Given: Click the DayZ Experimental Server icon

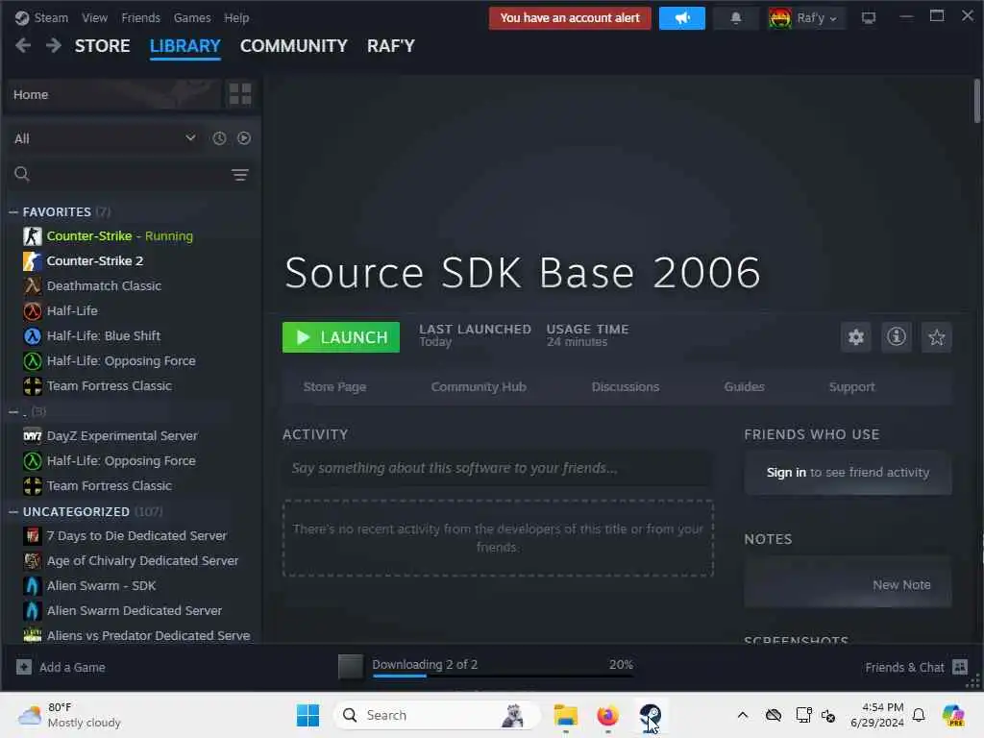Looking at the screenshot, I should [x=33, y=435].
